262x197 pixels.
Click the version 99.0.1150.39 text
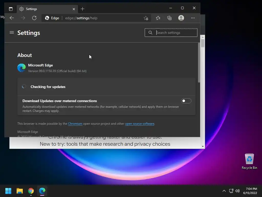tap(57, 71)
